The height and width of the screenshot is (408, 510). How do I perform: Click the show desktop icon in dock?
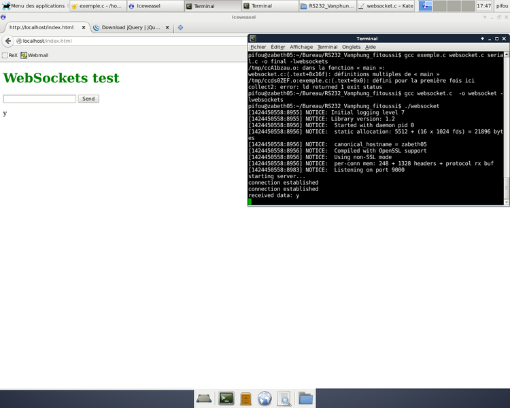pyautogui.click(x=205, y=398)
